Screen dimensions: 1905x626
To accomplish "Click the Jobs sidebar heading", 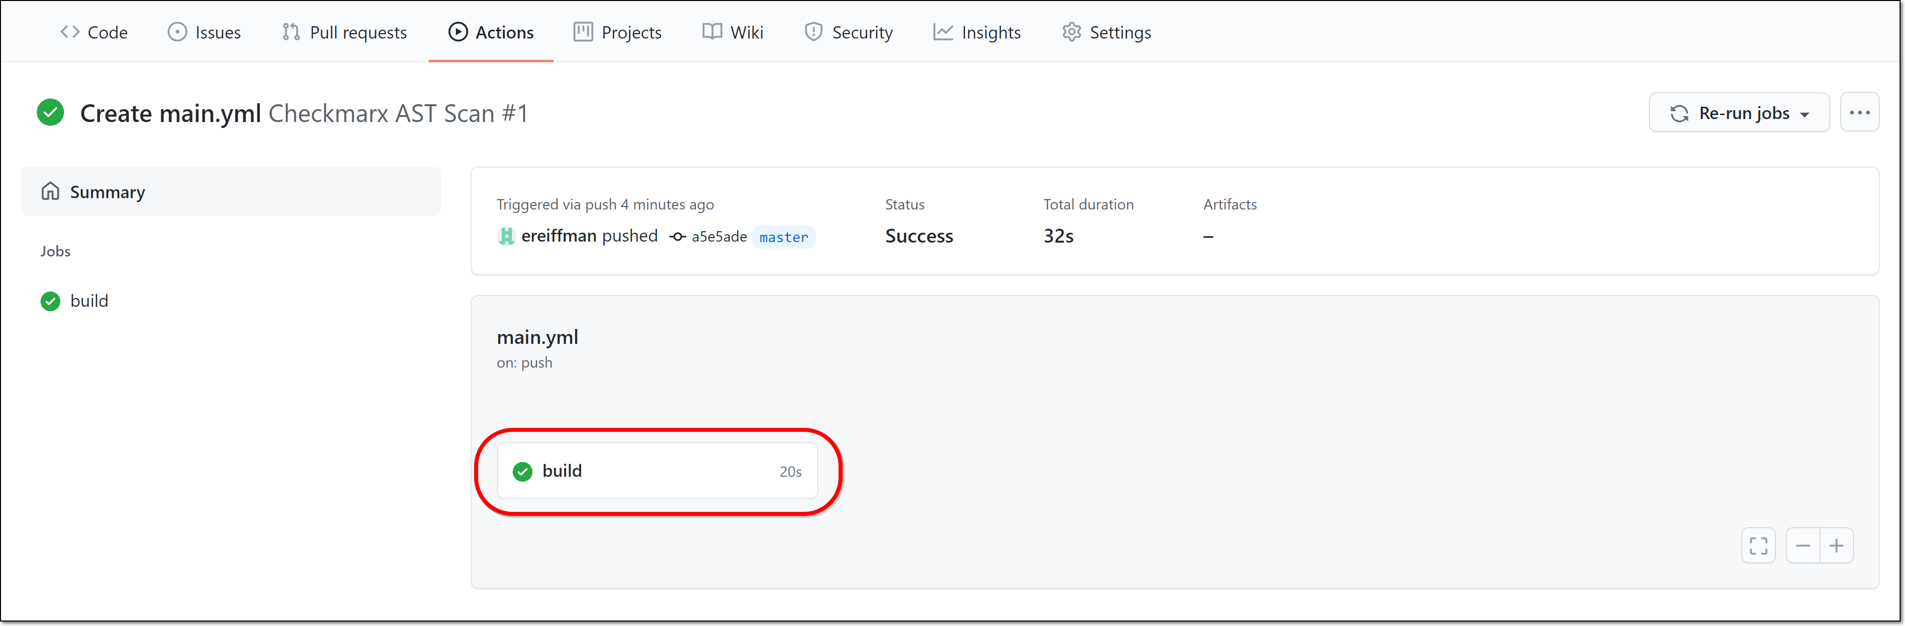I will [x=55, y=251].
